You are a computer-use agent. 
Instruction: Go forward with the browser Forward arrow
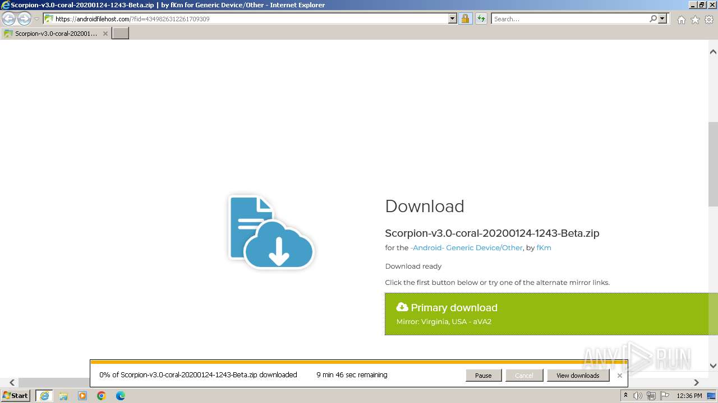pos(24,18)
